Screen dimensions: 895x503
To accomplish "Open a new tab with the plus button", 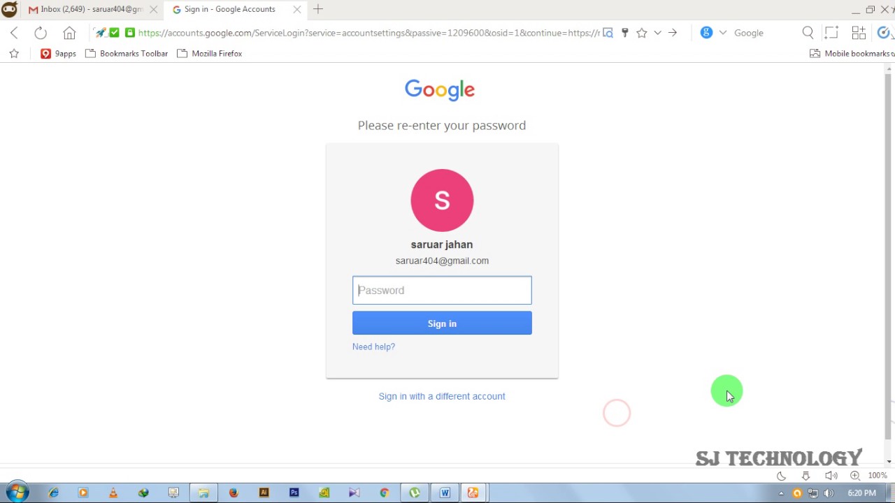I will coord(318,9).
